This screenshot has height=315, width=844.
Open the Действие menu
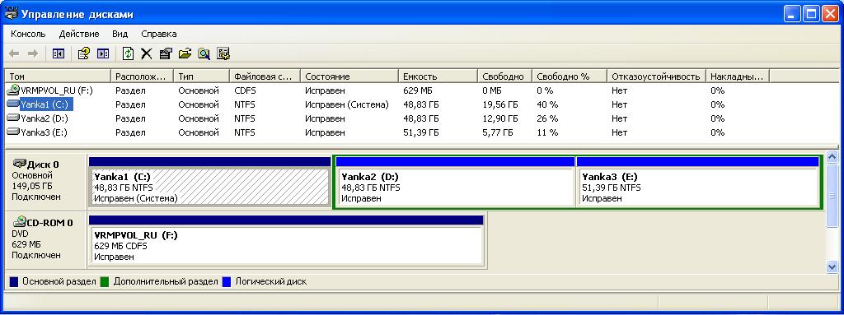[x=79, y=34]
